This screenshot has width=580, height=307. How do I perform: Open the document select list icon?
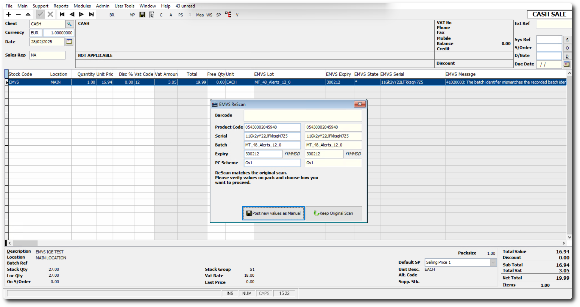tap(152, 14)
